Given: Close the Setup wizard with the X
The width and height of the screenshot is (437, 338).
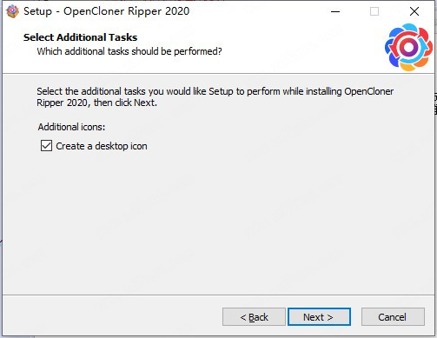Looking at the screenshot, I should tap(414, 11).
